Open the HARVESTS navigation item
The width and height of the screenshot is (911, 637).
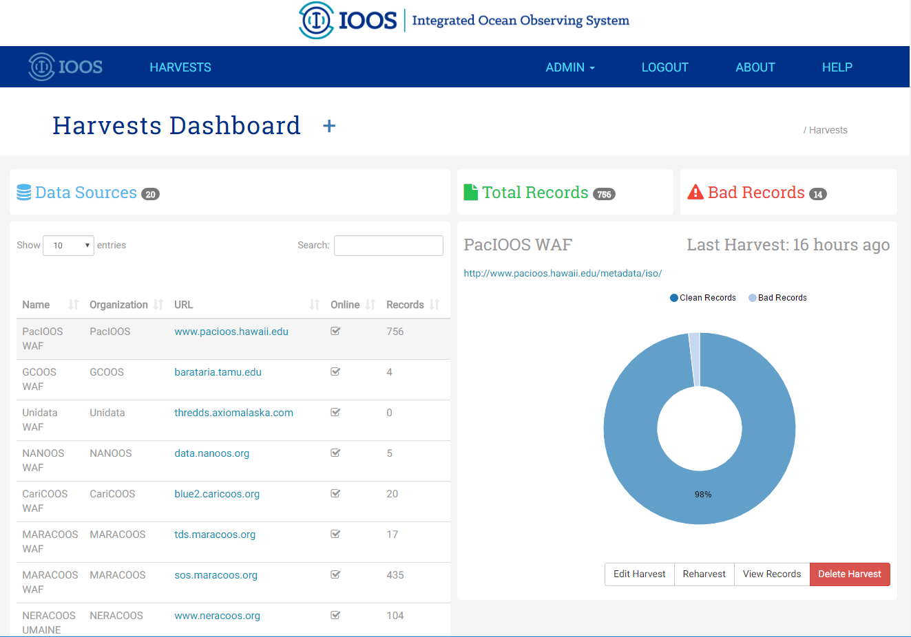pyautogui.click(x=180, y=67)
